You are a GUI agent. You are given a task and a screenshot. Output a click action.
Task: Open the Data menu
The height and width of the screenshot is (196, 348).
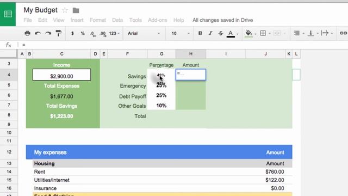(x=117, y=20)
